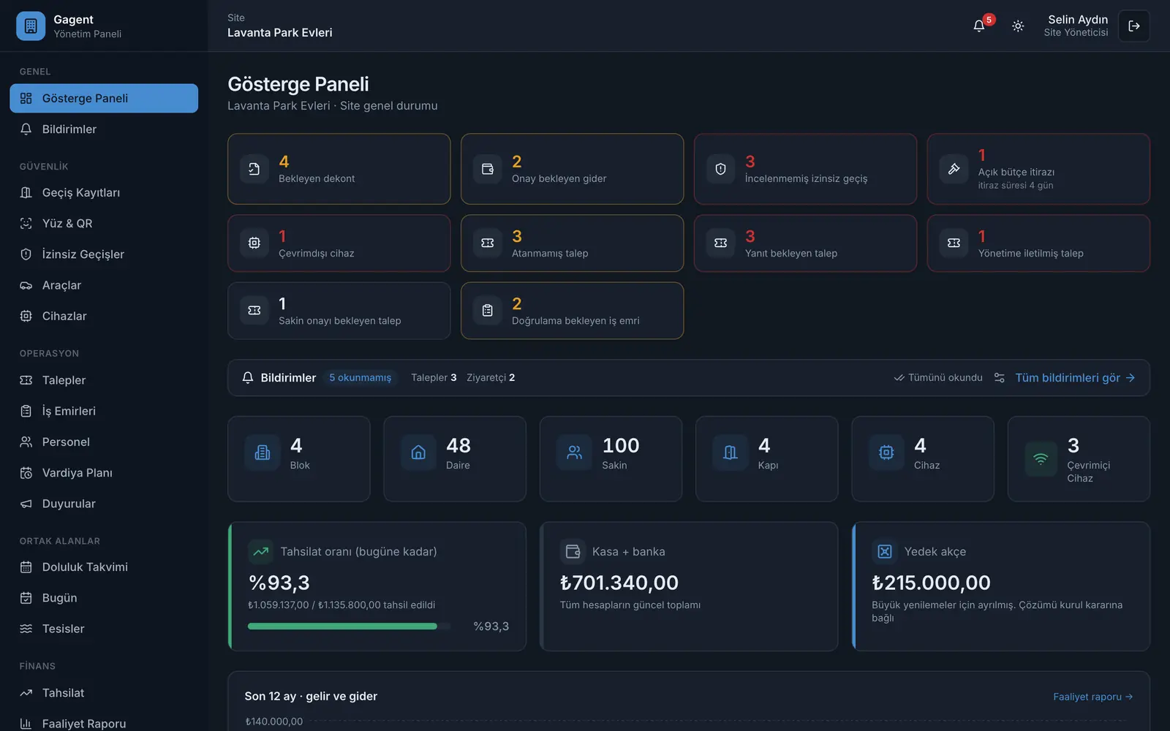Open Personel sidebar item
This screenshot has height=731, width=1170.
104,442
